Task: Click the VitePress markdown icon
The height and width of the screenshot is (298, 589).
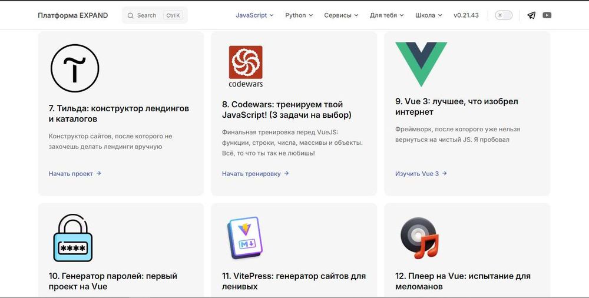Action: click(x=245, y=238)
